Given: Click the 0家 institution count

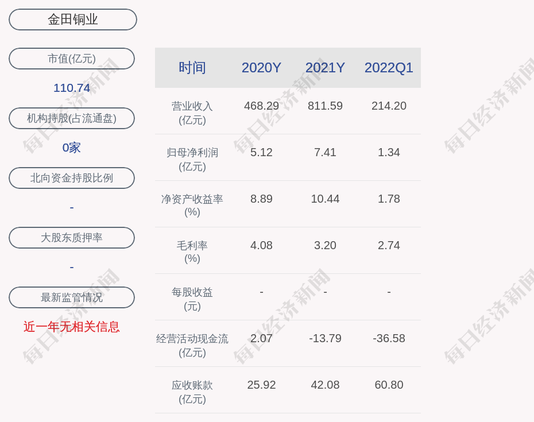Looking at the screenshot, I should click(72, 148).
